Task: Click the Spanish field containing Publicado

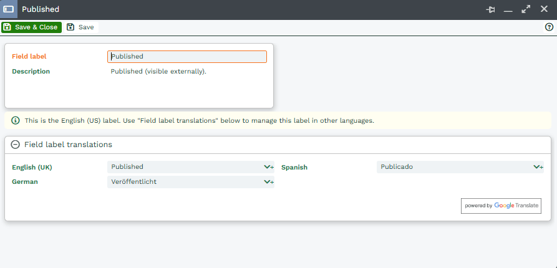Action: point(453,167)
